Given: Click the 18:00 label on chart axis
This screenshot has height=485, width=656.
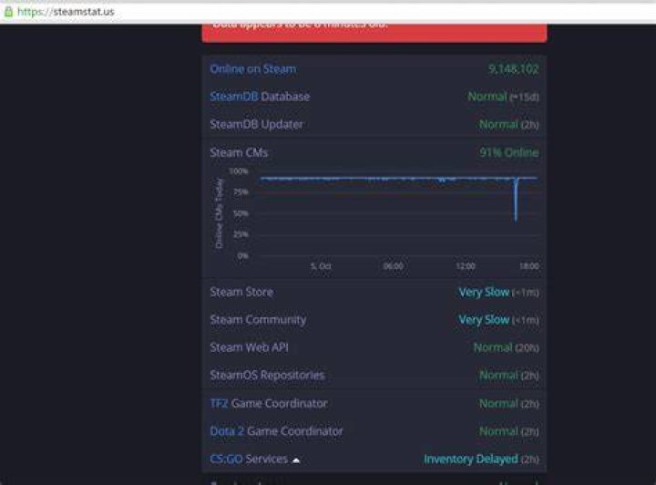Looking at the screenshot, I should coord(529,266).
